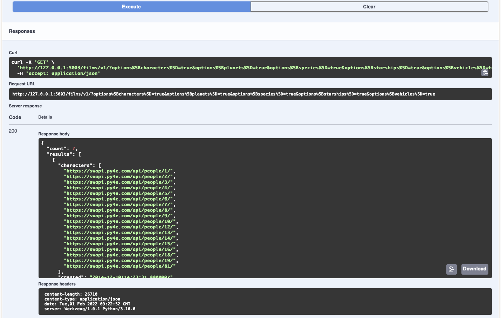This screenshot has width=501, height=318.
Task: Click the content-type: application/json header
Action: [82, 299]
